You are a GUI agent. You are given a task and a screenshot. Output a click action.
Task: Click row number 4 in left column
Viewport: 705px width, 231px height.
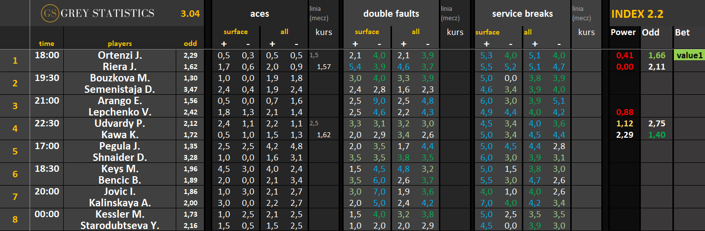tap(15, 129)
